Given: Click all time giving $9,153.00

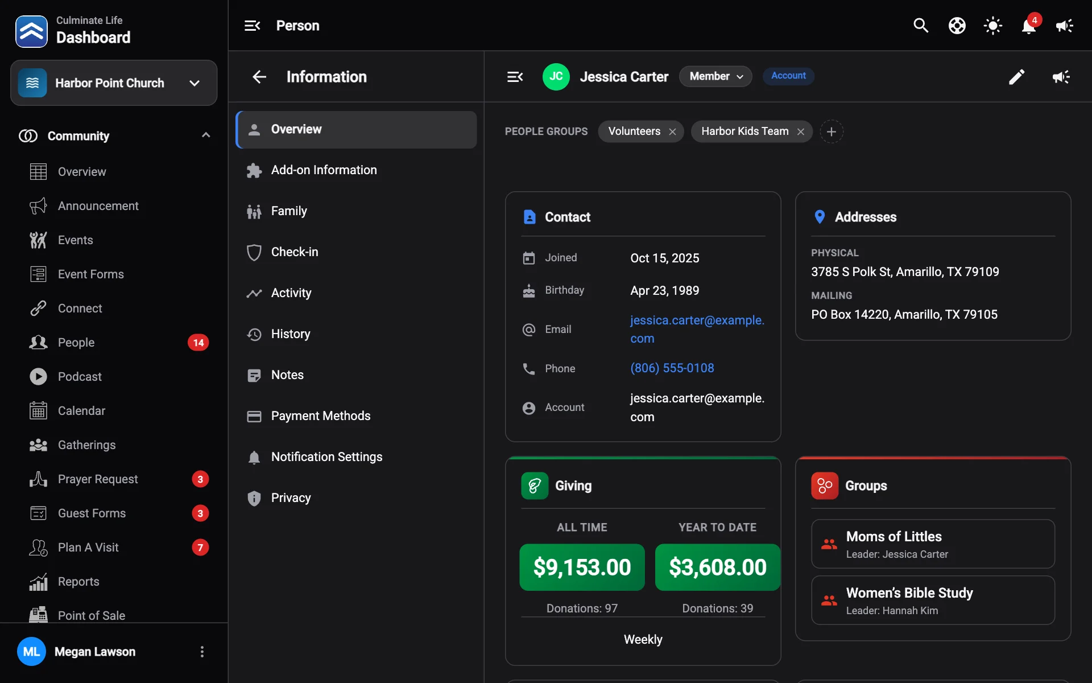Looking at the screenshot, I should pyautogui.click(x=582, y=567).
